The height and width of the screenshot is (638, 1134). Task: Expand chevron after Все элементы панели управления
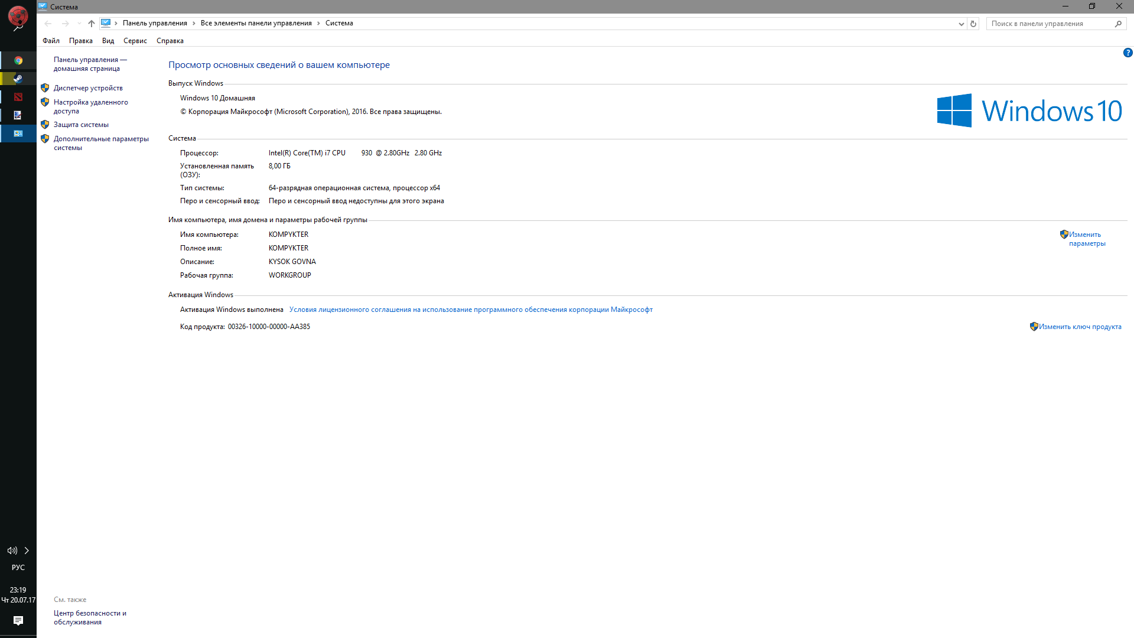[x=319, y=24]
